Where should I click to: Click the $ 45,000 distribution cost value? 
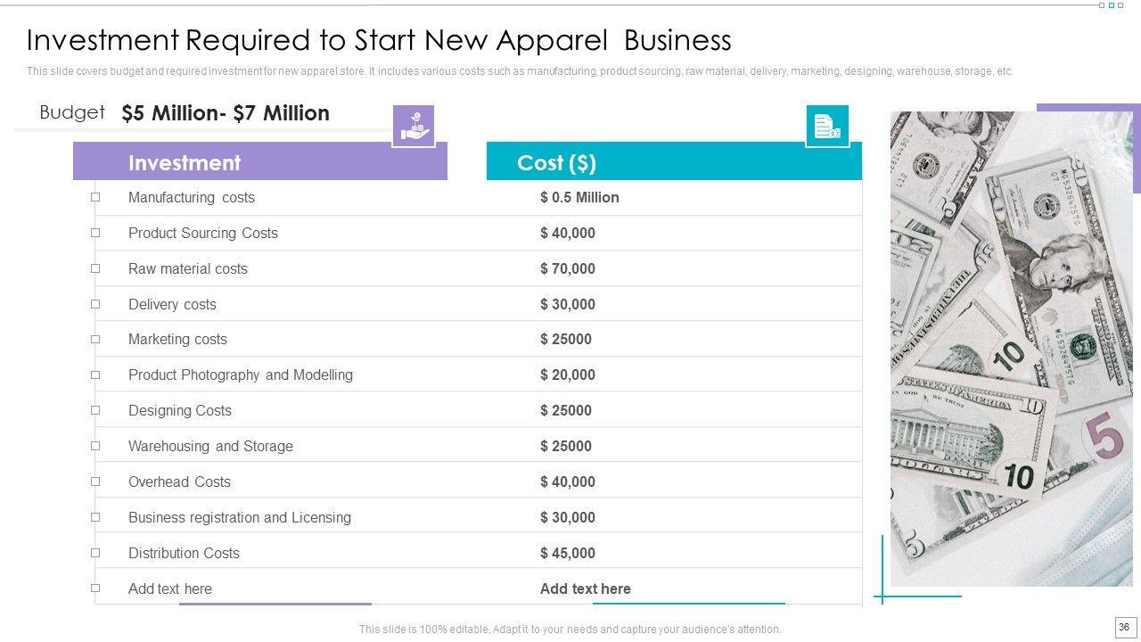click(x=568, y=553)
